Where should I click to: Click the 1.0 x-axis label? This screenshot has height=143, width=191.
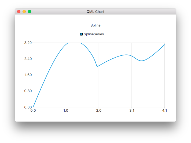[66, 111]
